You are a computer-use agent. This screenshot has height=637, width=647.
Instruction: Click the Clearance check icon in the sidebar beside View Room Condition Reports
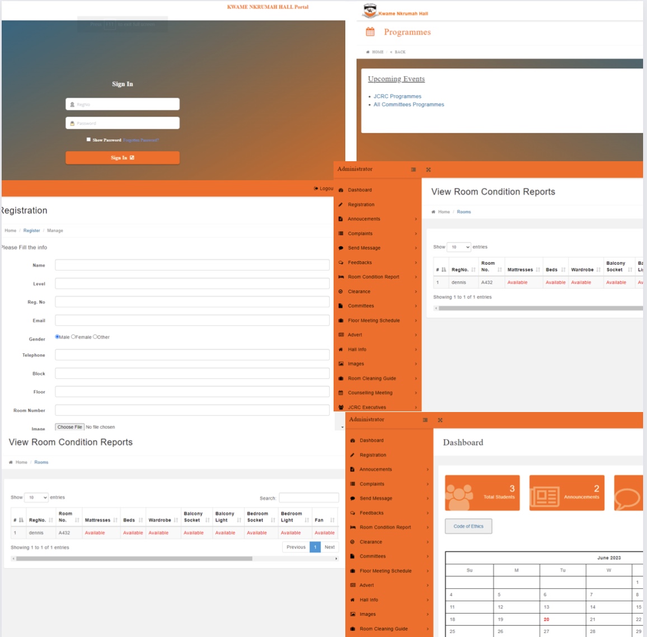[x=341, y=292]
